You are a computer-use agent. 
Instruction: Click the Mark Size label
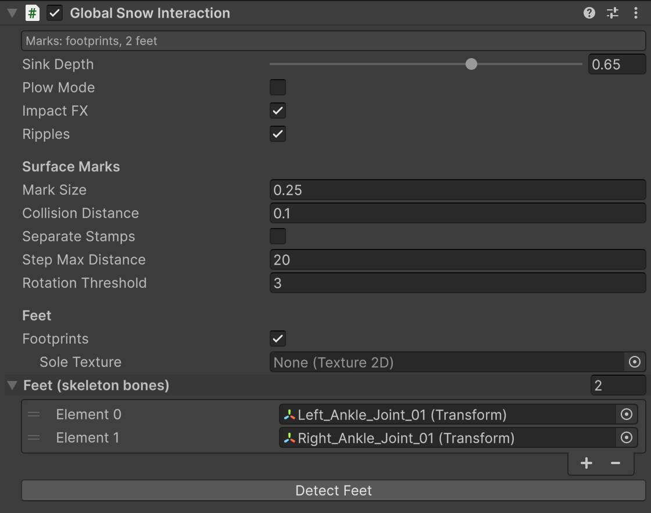55,190
